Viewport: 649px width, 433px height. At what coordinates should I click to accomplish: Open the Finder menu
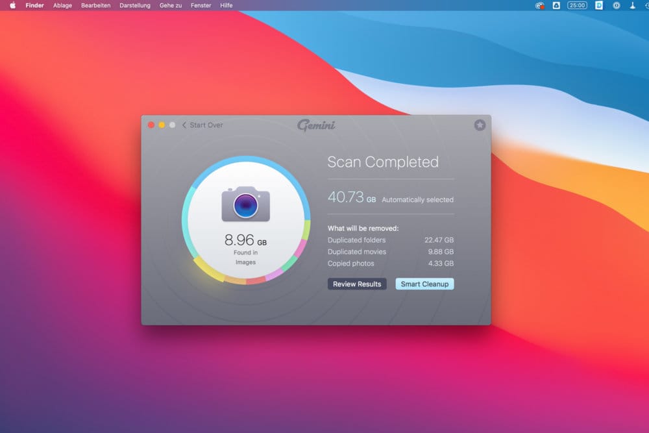[x=34, y=5]
